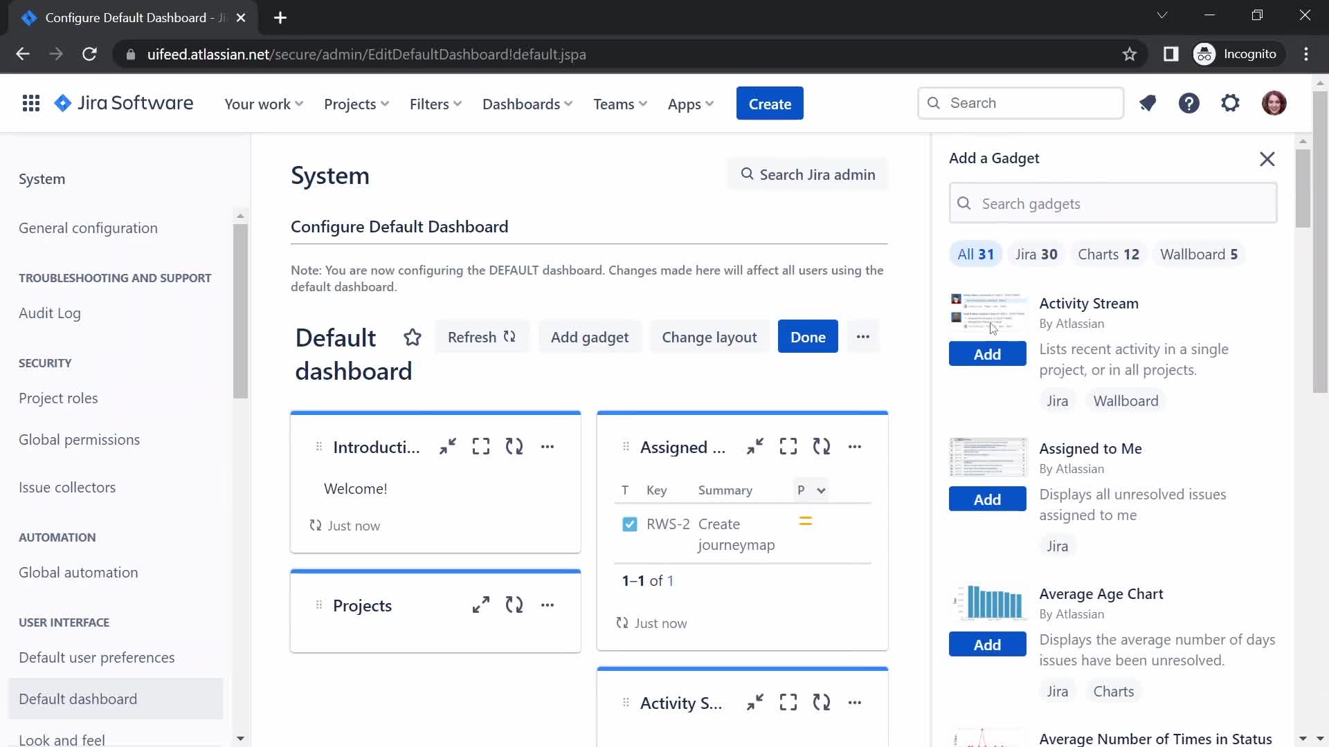Click the Jira Software logo icon
1329x747 pixels.
point(62,103)
